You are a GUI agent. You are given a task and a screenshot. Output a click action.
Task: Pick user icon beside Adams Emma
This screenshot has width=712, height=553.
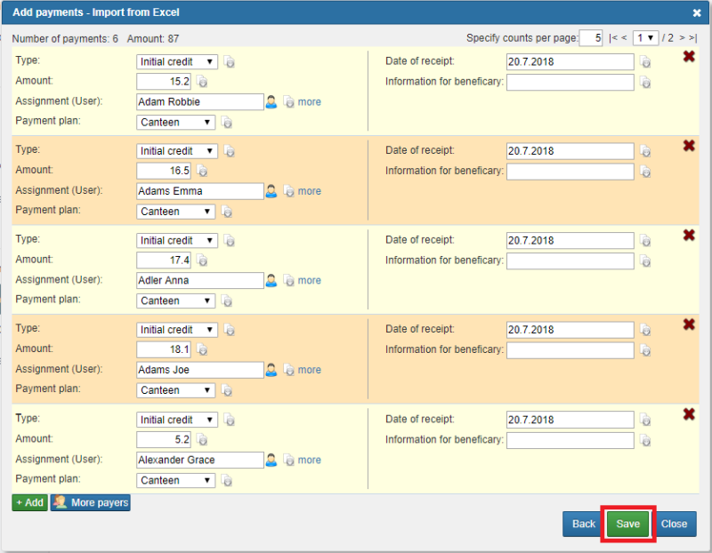271,191
